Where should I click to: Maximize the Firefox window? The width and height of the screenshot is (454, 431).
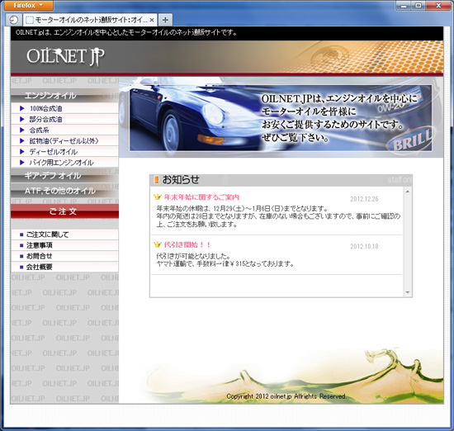pyautogui.click(x=419, y=5)
